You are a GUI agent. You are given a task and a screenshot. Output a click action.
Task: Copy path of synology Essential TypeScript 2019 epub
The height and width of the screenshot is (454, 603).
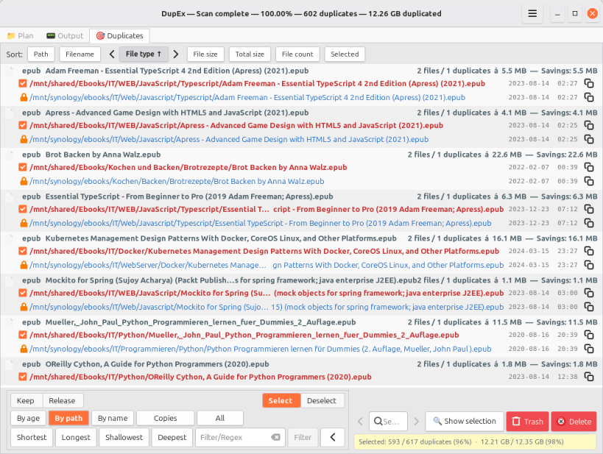[589, 223]
